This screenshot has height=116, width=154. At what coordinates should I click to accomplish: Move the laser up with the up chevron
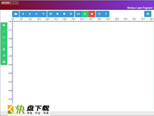point(36,14)
